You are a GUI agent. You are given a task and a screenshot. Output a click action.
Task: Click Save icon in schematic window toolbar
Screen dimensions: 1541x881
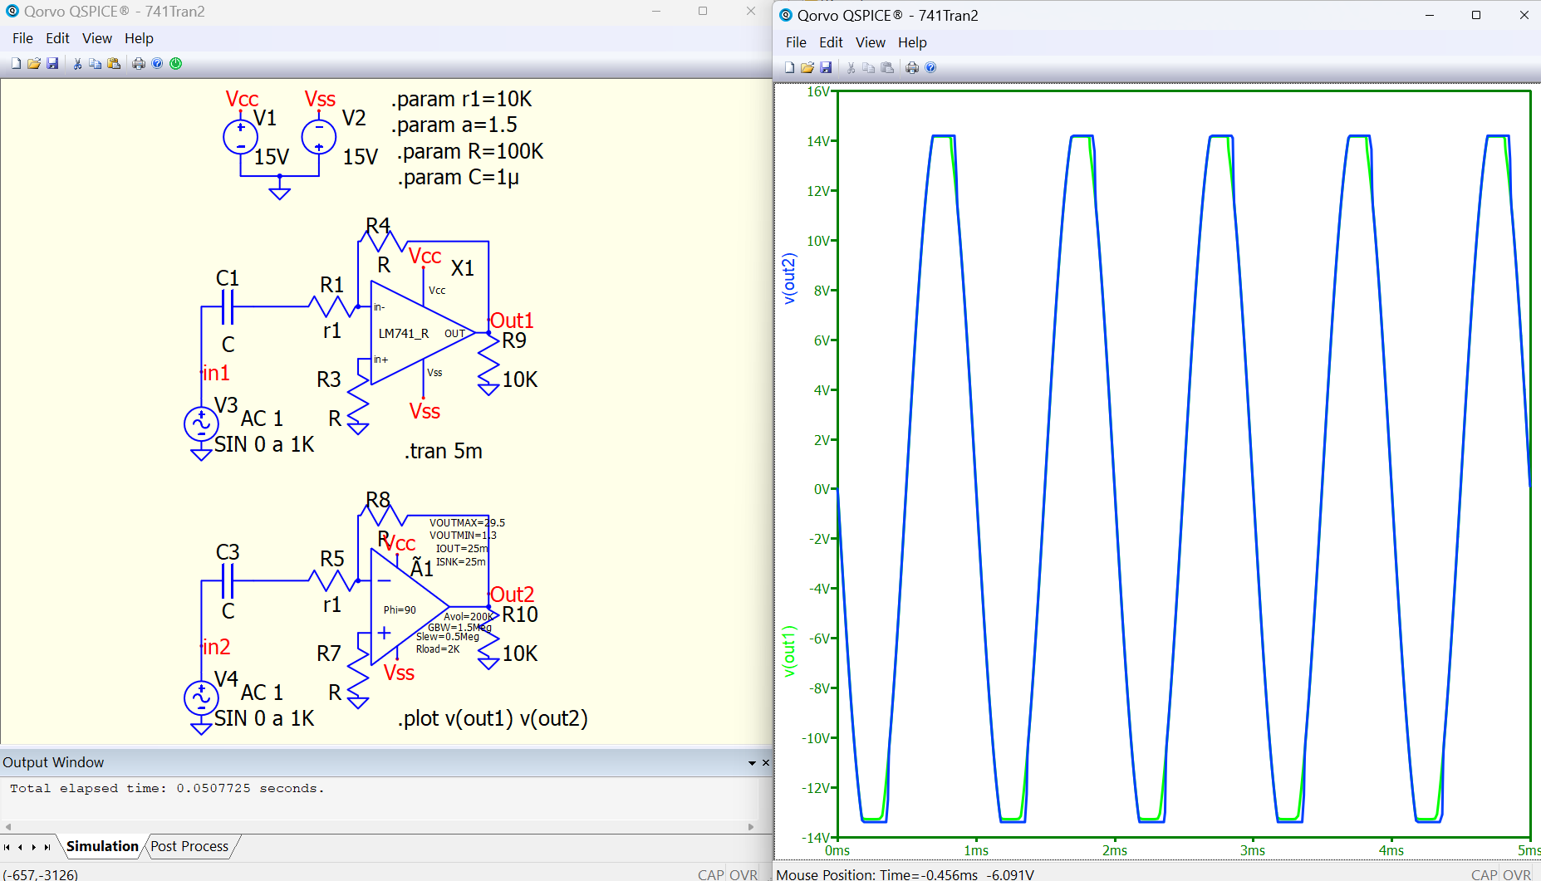coord(52,64)
